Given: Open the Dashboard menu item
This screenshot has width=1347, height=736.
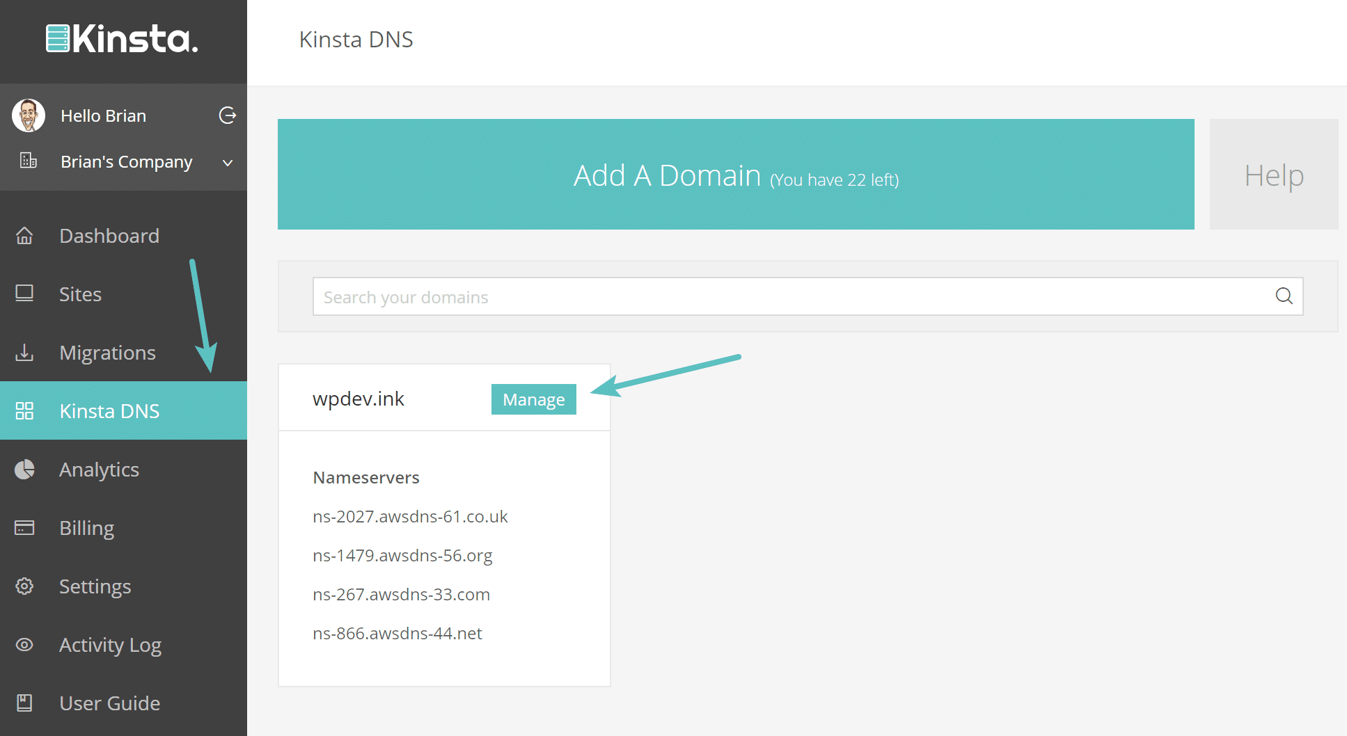Looking at the screenshot, I should (x=123, y=236).
